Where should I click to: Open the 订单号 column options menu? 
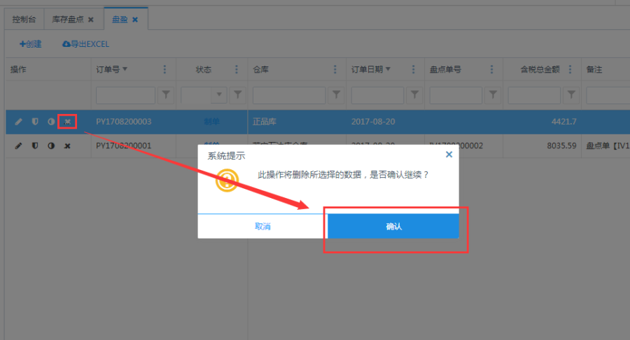point(164,69)
